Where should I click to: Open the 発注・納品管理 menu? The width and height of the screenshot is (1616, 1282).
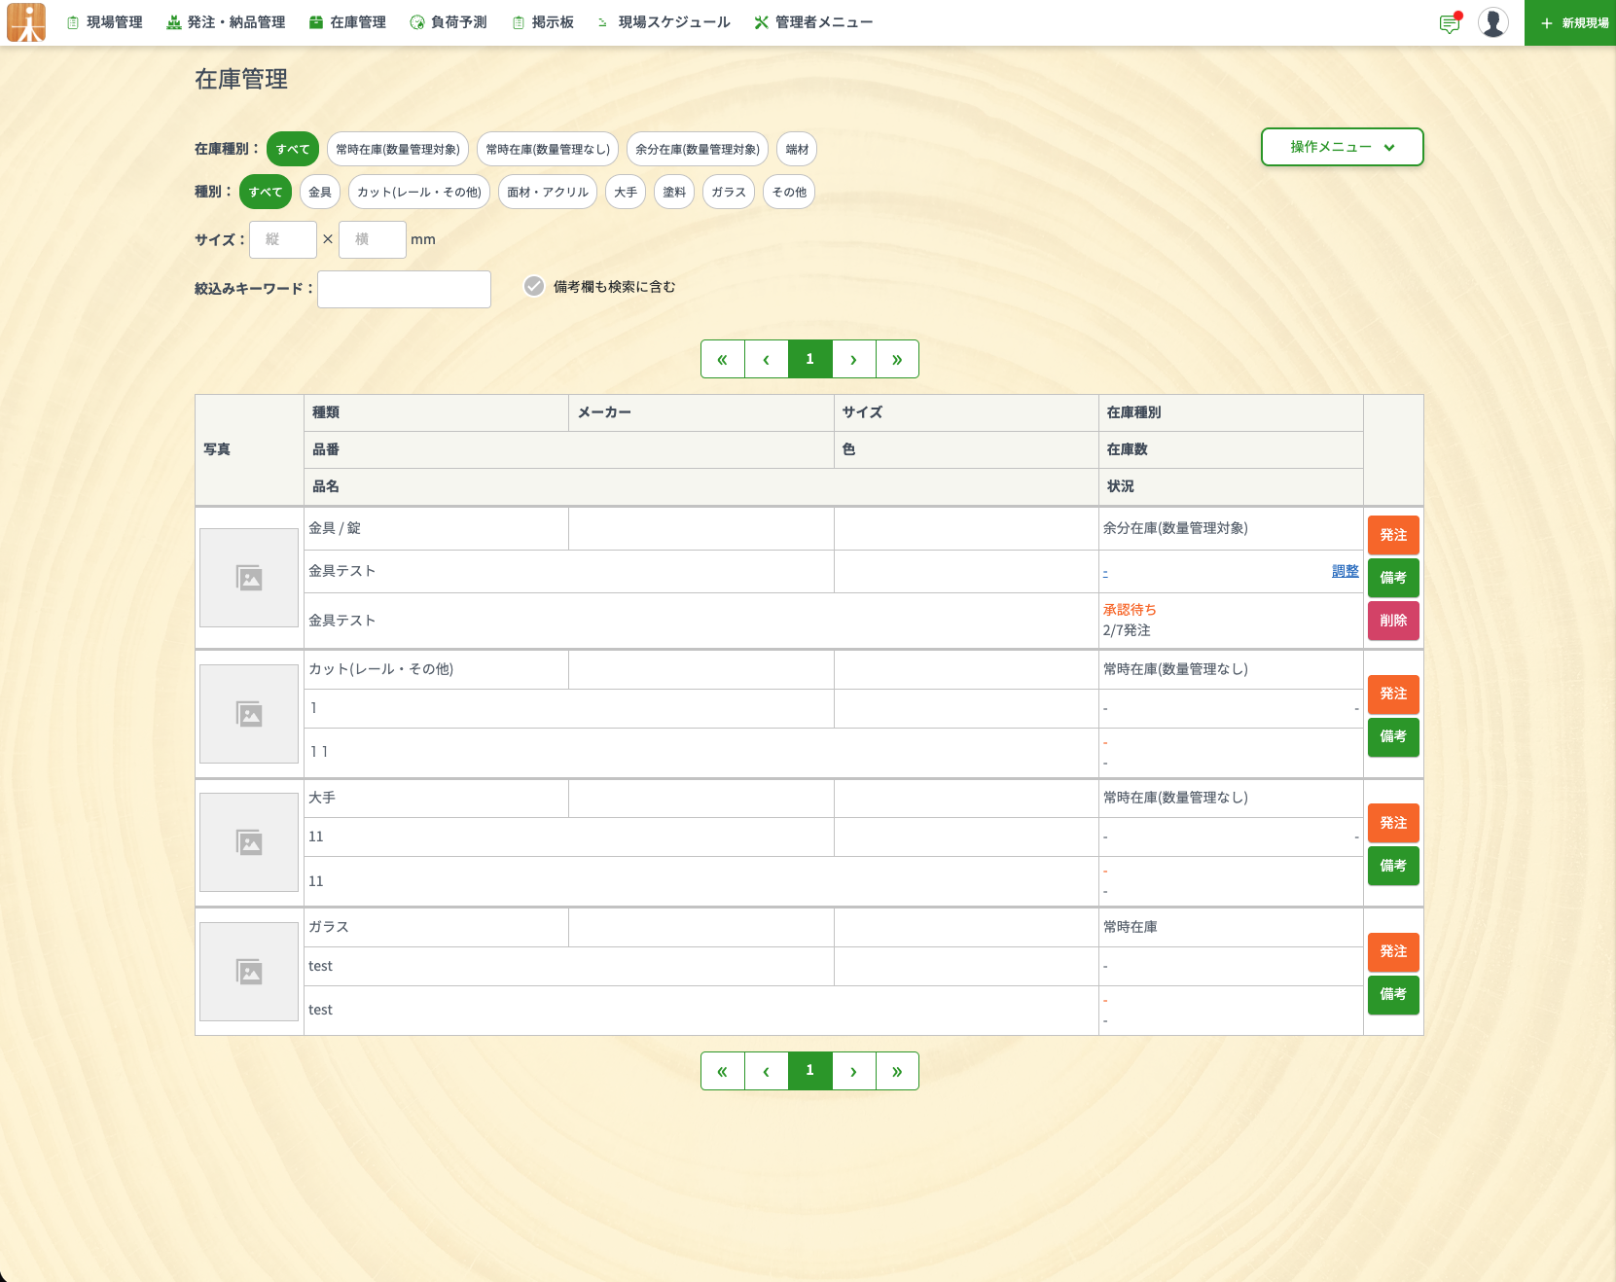(x=226, y=22)
